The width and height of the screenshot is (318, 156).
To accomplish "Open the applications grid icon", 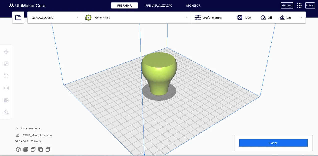I will [299, 5].
